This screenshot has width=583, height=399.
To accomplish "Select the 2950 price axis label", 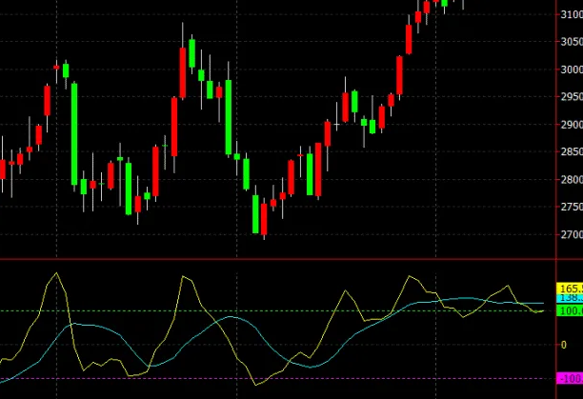I will click(x=572, y=97).
